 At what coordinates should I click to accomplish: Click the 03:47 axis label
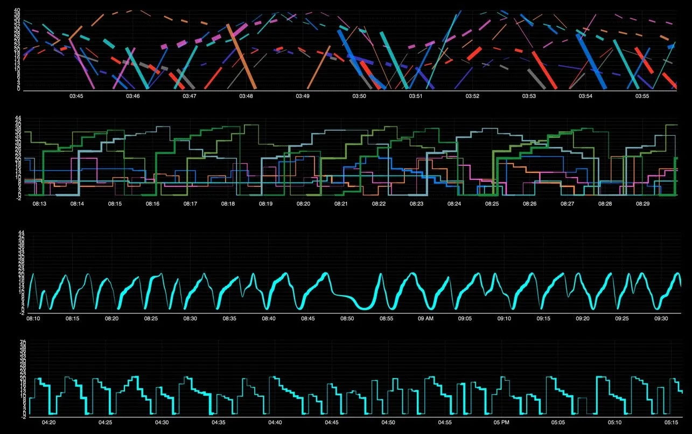pos(190,96)
